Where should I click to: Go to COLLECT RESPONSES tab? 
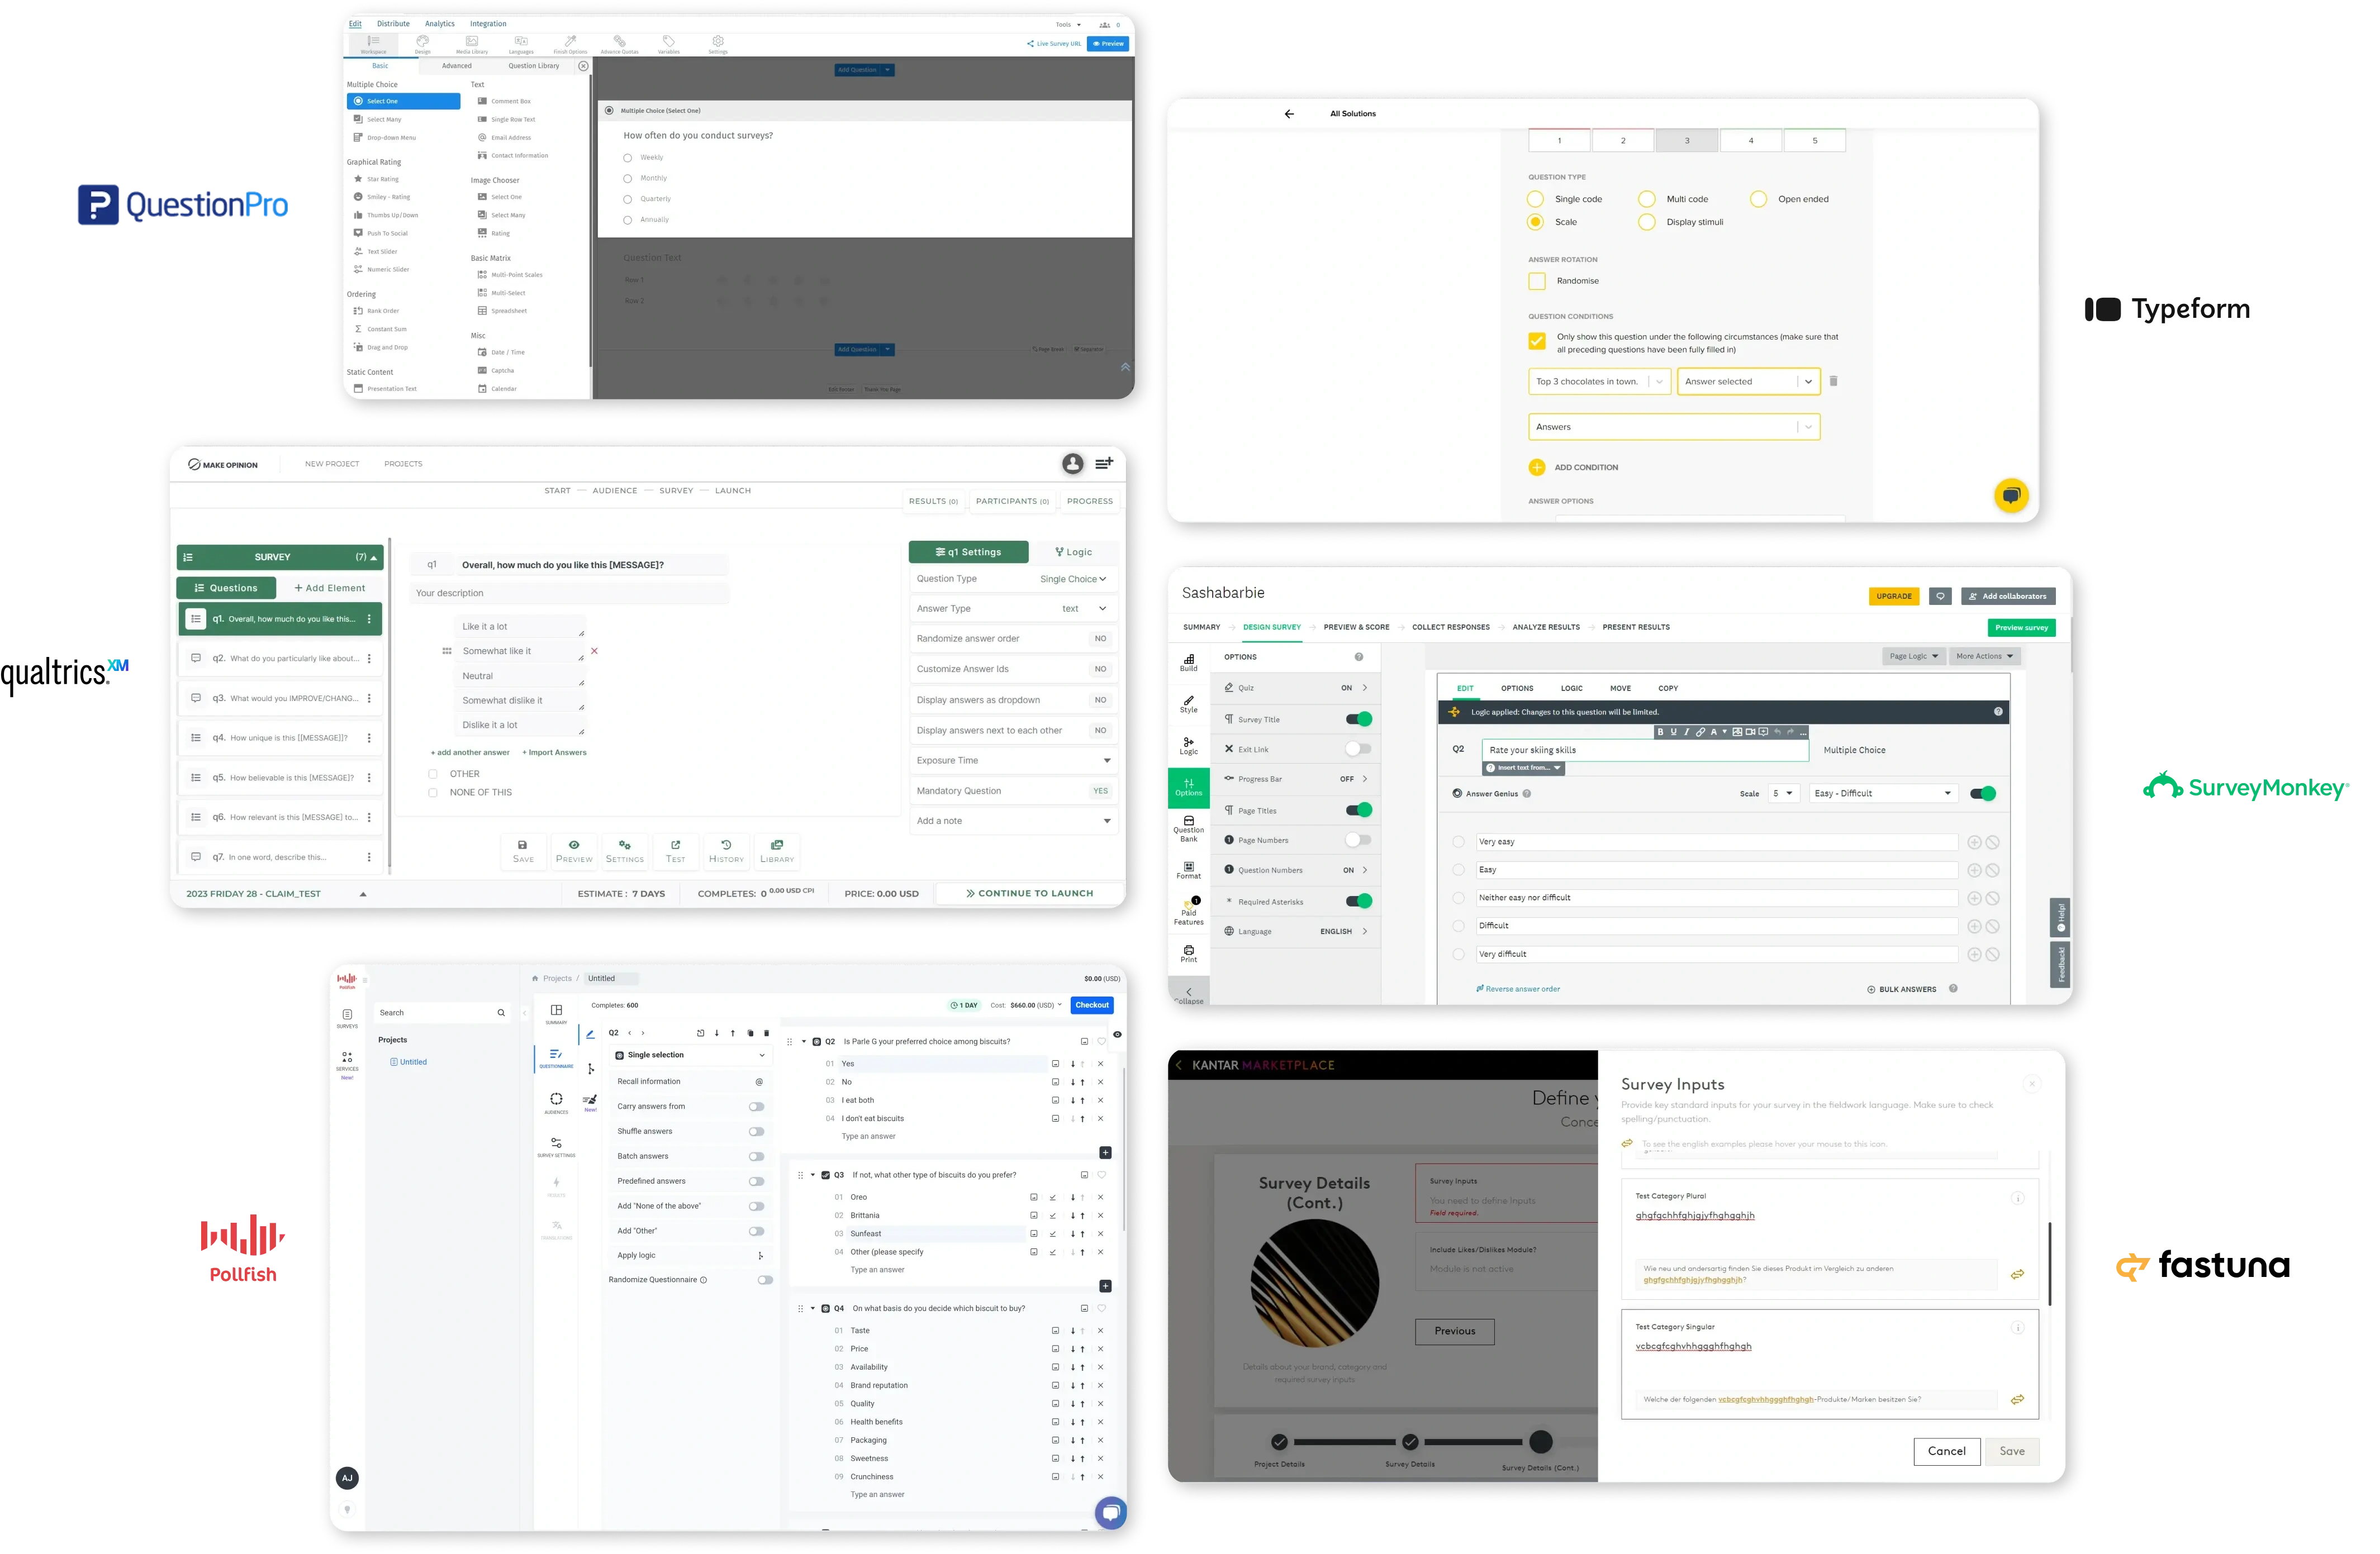pos(1450,628)
